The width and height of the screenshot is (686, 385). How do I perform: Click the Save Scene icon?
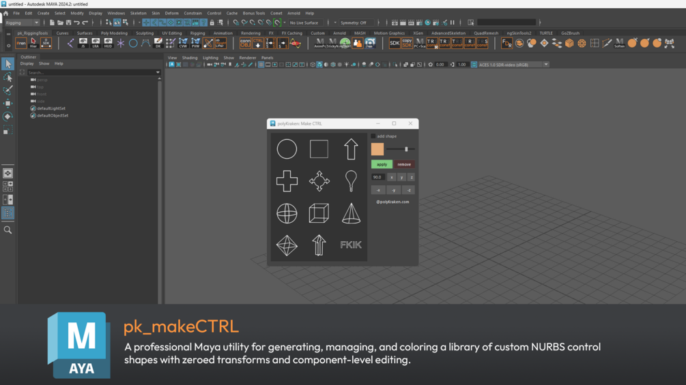pos(69,22)
